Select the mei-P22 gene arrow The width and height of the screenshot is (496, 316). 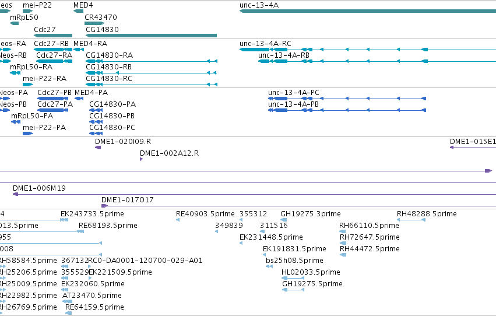tap(27, 11)
